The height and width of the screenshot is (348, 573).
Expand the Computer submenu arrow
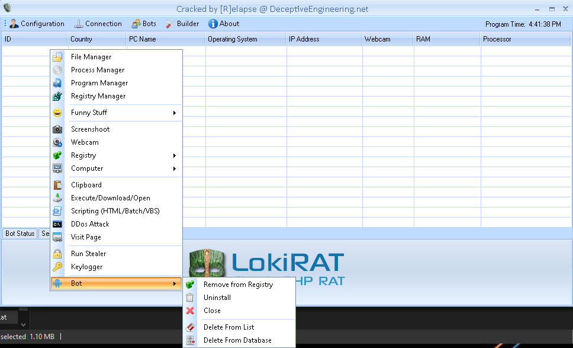175,168
